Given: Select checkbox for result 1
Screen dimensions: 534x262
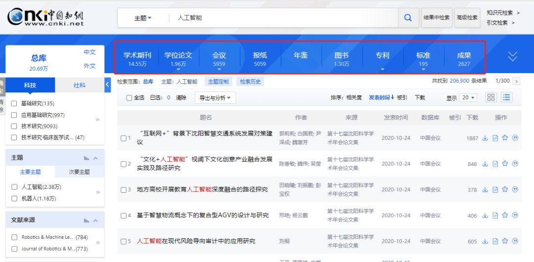Looking at the screenshot, I should point(124,138).
